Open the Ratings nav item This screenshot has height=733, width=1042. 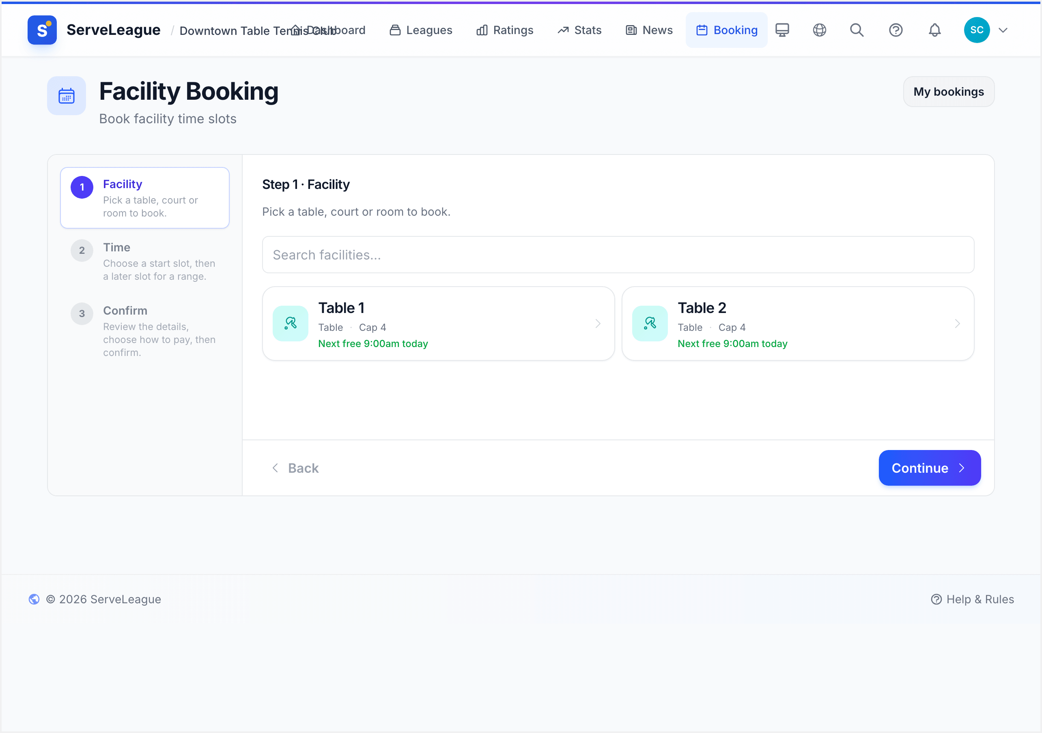coord(505,30)
